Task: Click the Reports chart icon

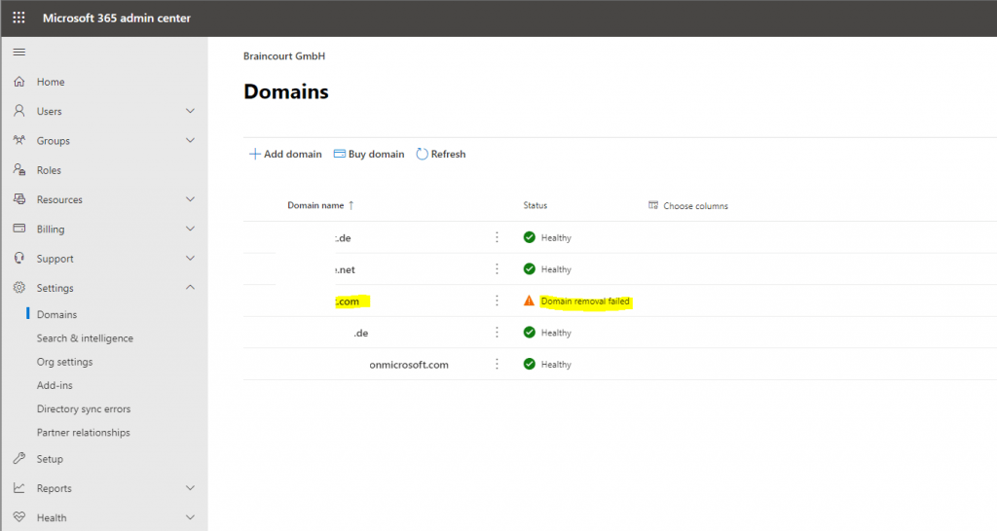Action: point(19,488)
